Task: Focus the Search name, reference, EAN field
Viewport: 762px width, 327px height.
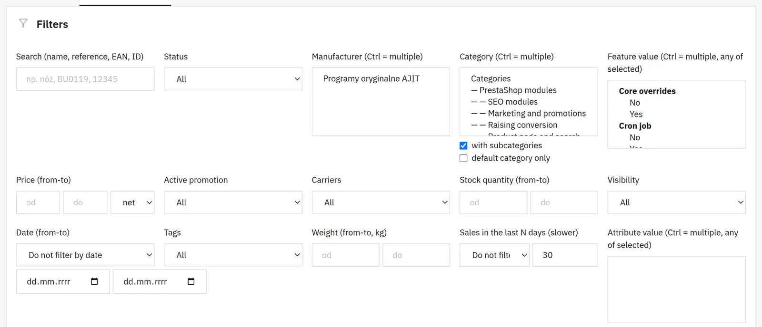Action: click(x=85, y=79)
